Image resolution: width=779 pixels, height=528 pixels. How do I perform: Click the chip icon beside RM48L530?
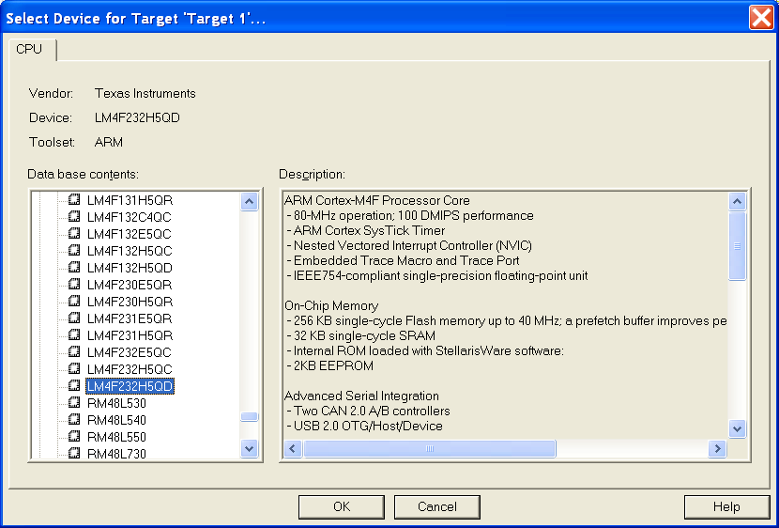pyautogui.click(x=74, y=403)
